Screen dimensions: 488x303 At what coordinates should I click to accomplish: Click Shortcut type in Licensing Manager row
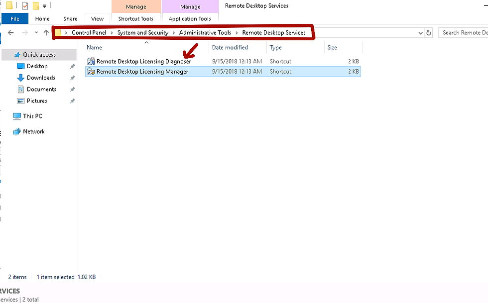click(x=280, y=72)
